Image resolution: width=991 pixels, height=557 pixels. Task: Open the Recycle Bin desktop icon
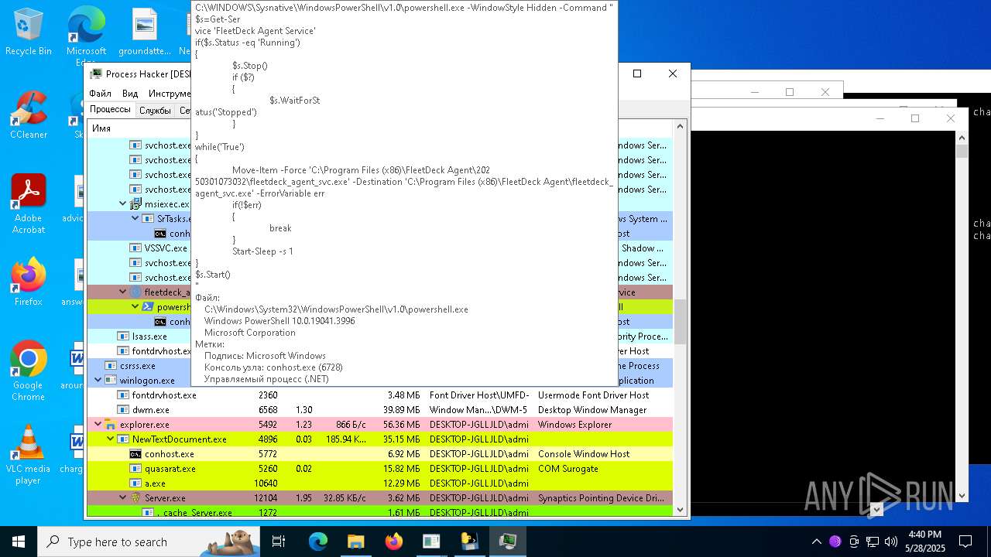point(29,31)
